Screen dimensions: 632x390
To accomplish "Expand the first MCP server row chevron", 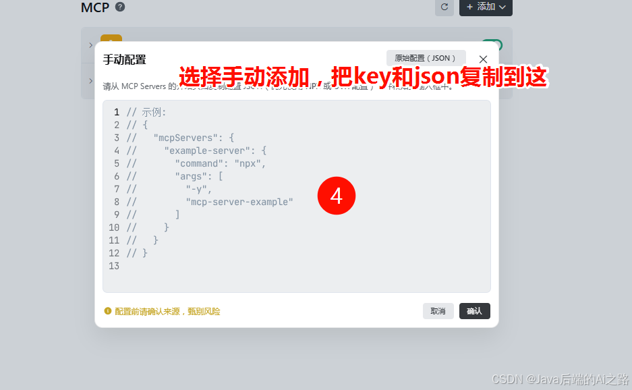I will 90,45.
